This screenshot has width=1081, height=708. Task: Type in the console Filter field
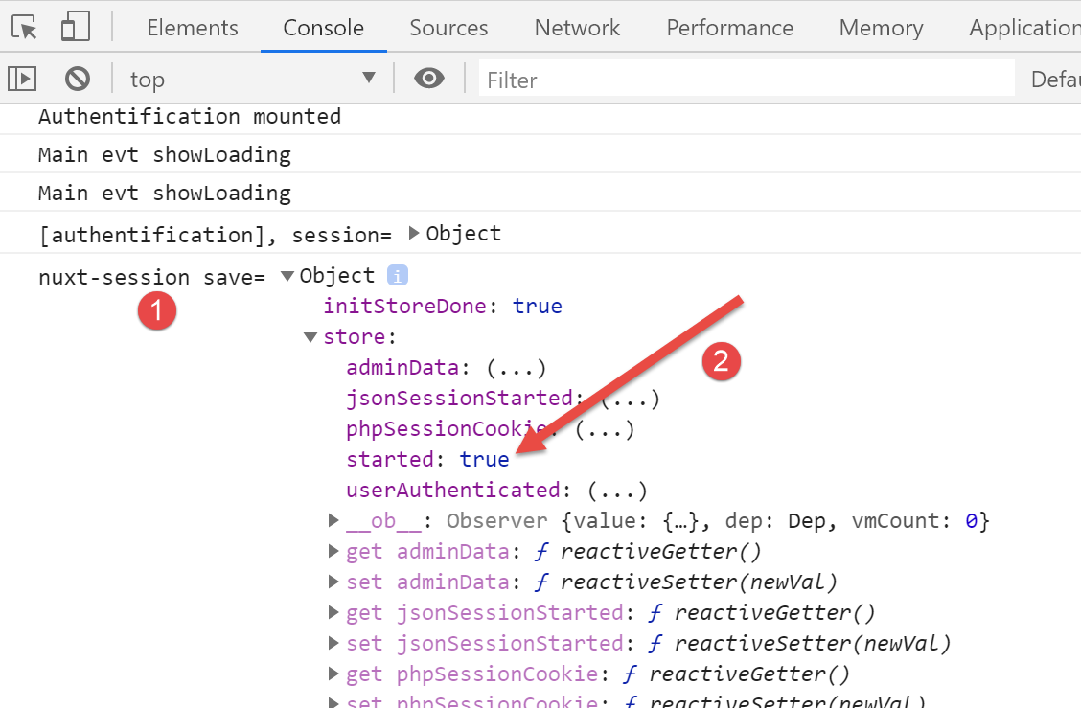[x=746, y=80]
